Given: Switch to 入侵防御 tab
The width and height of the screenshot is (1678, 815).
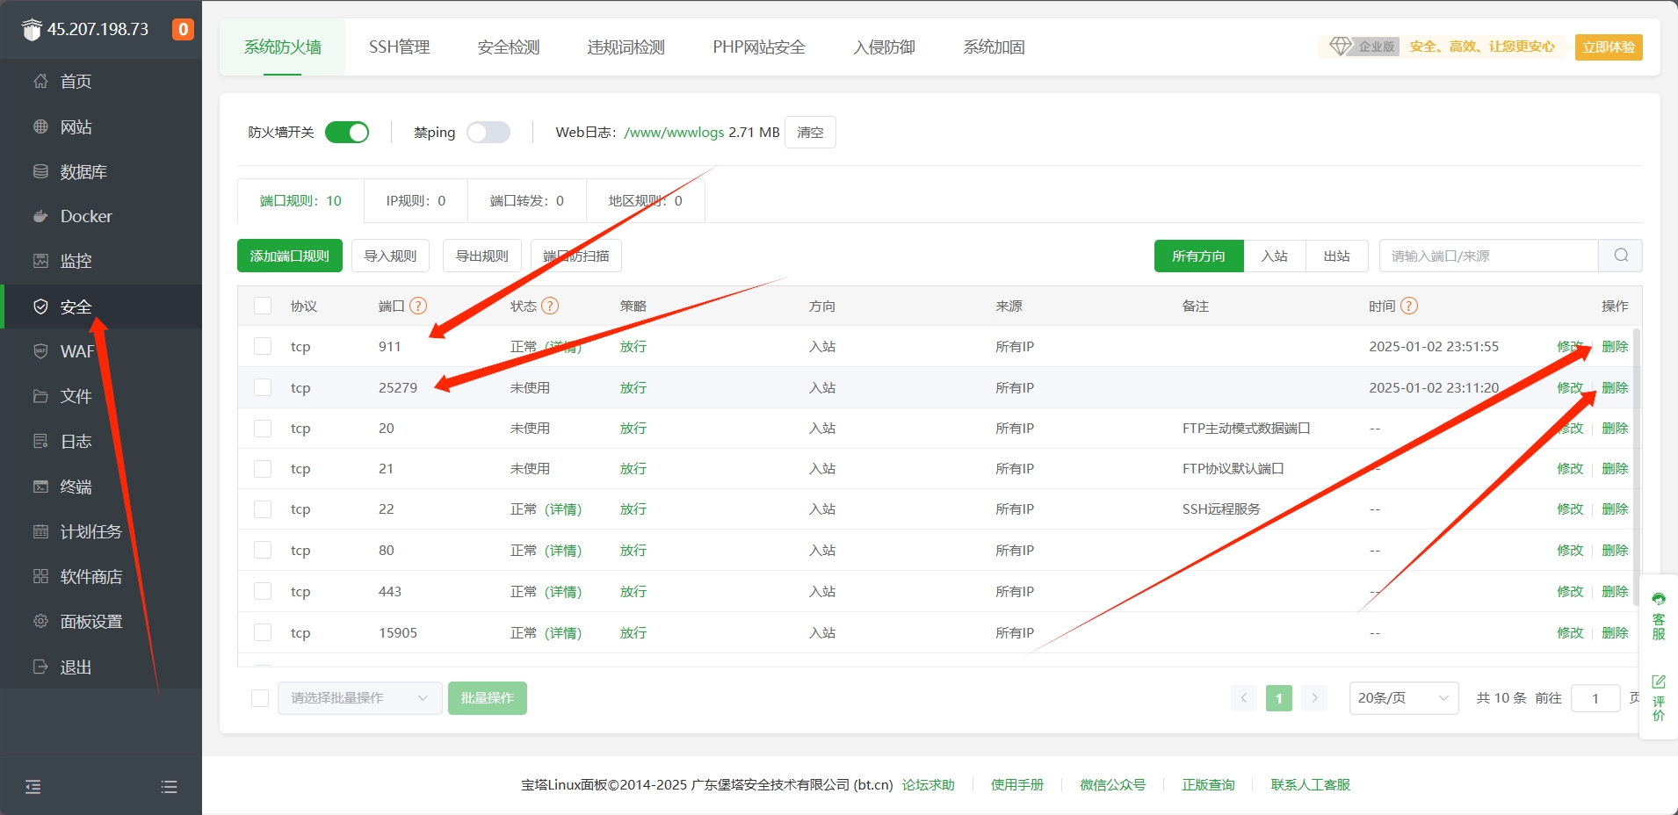Looking at the screenshot, I should 885,47.
